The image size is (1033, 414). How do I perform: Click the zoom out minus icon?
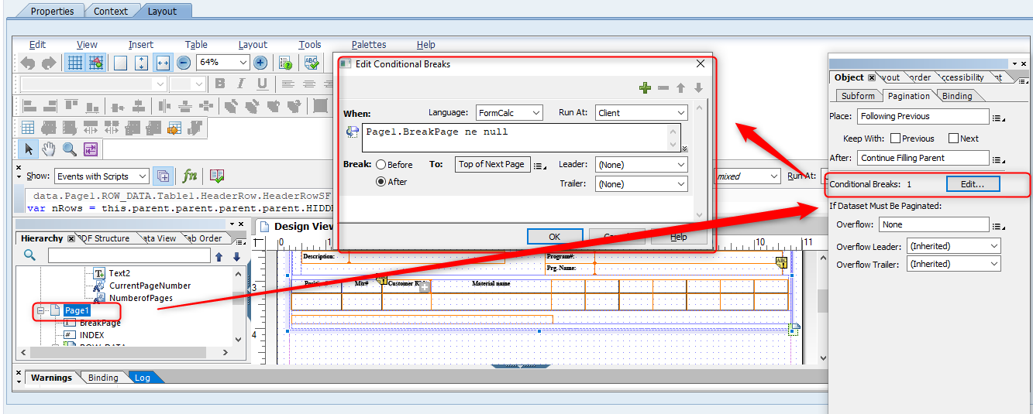click(184, 63)
